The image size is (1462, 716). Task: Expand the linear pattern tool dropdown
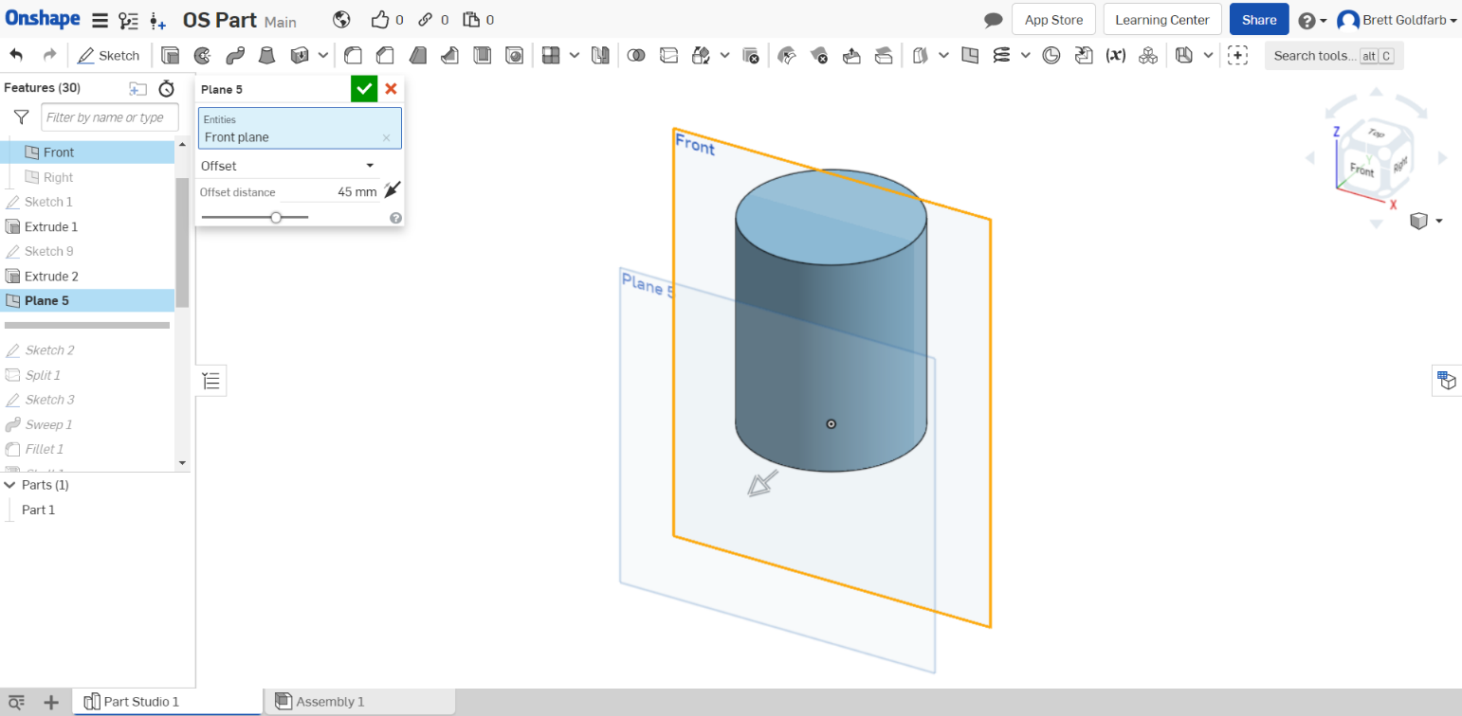coord(576,55)
